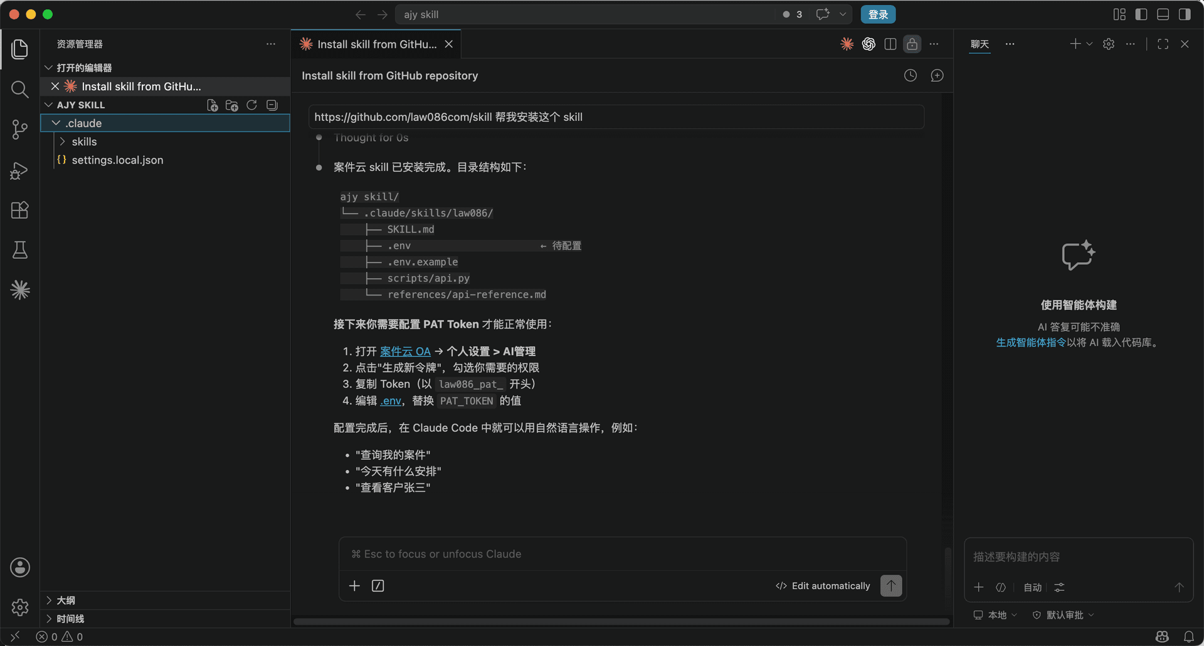Select the 聊天 tab
The image size is (1204, 646).
[980, 44]
